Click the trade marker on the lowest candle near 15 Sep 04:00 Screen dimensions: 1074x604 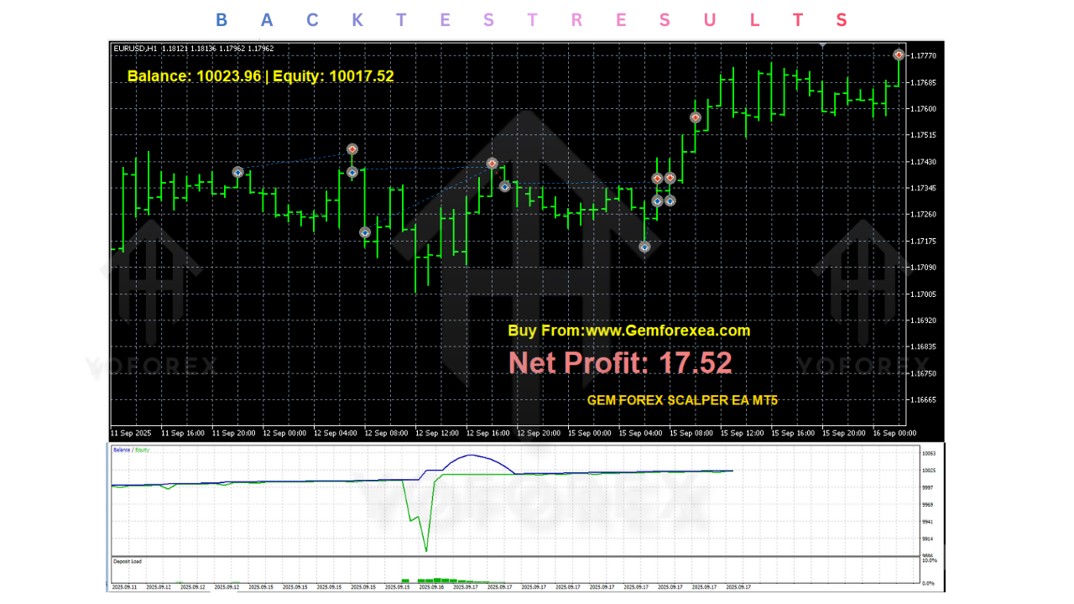644,247
